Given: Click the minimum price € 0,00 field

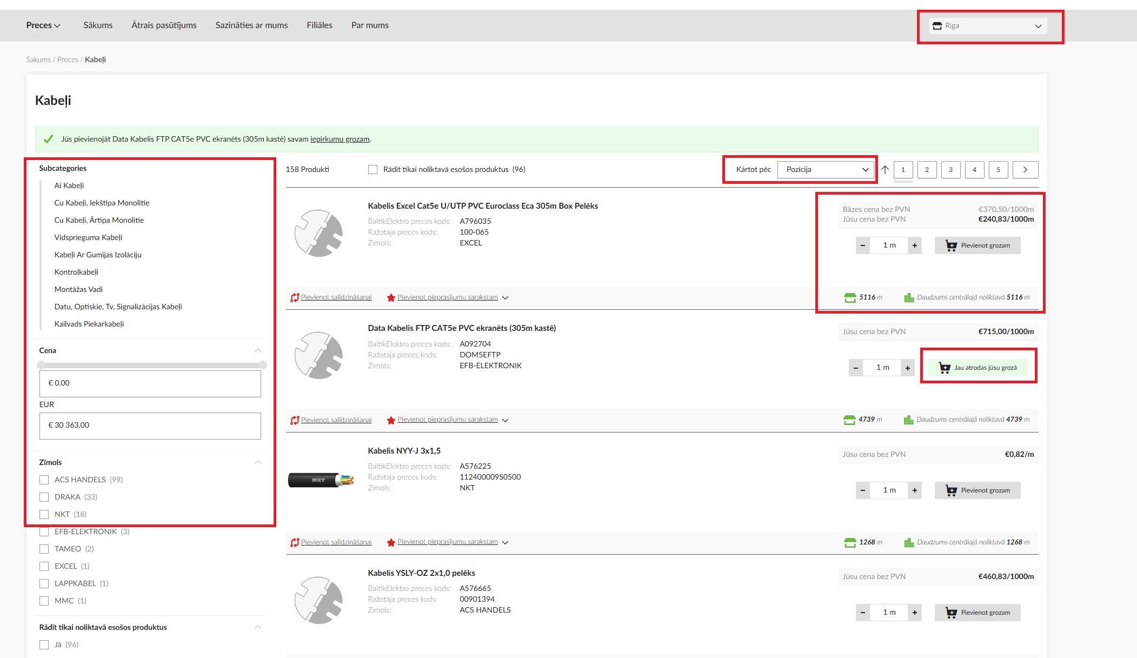Looking at the screenshot, I should pos(150,383).
